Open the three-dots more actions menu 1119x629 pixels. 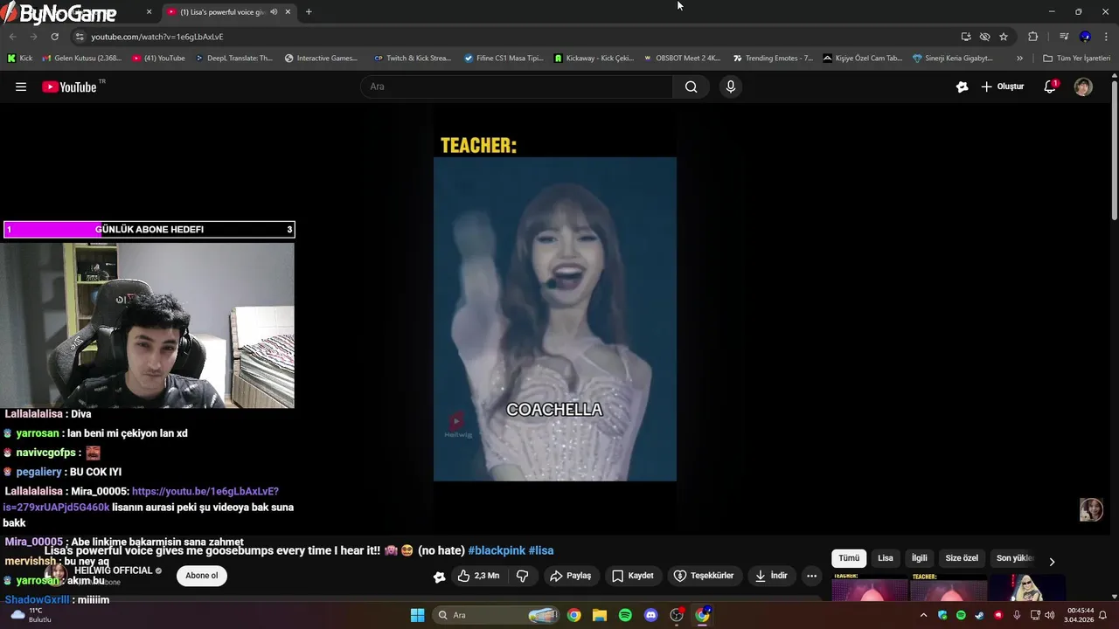pos(811,576)
